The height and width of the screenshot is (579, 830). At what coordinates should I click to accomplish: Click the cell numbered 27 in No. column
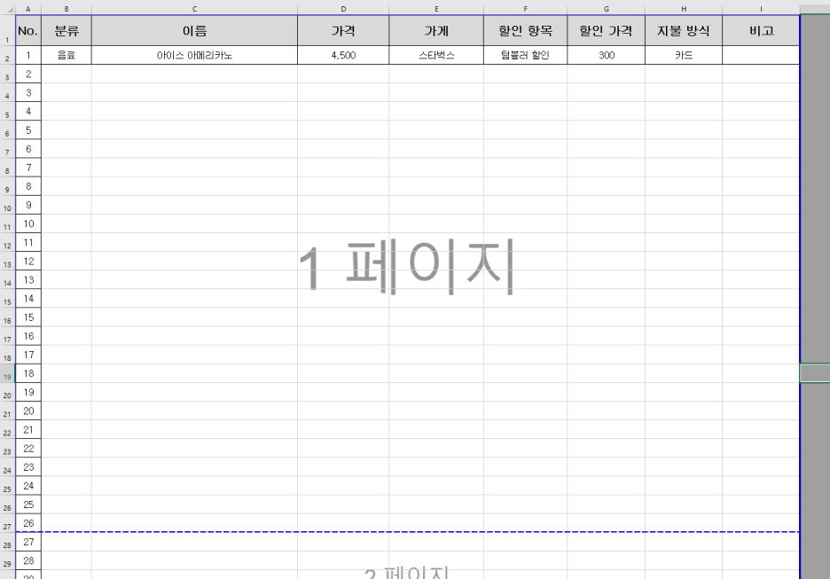[x=28, y=542]
